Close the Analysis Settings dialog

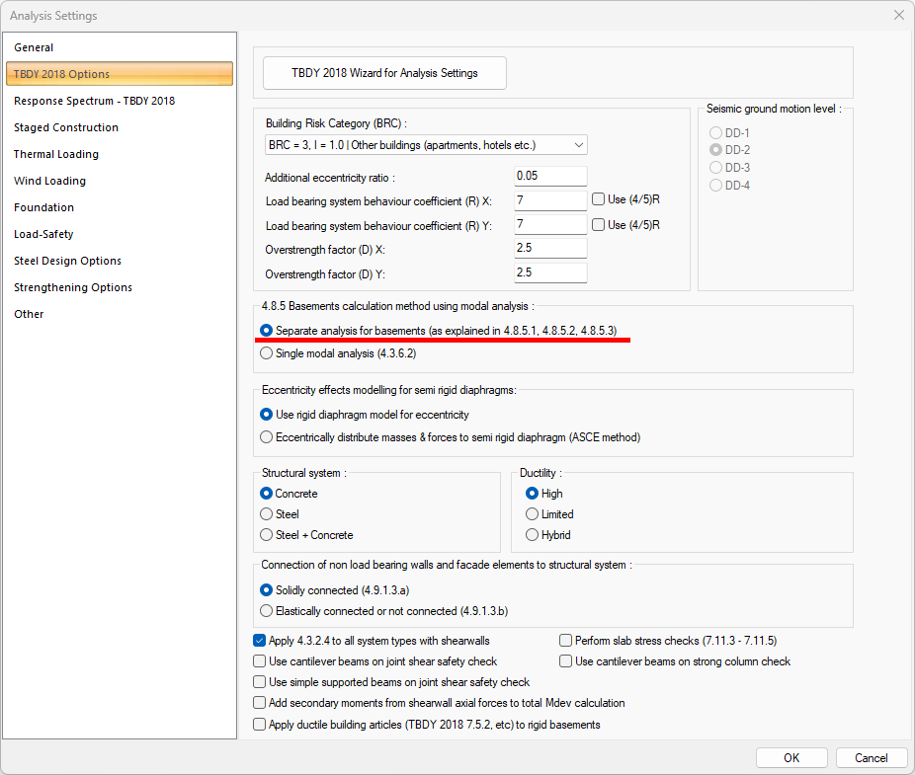pos(898,16)
